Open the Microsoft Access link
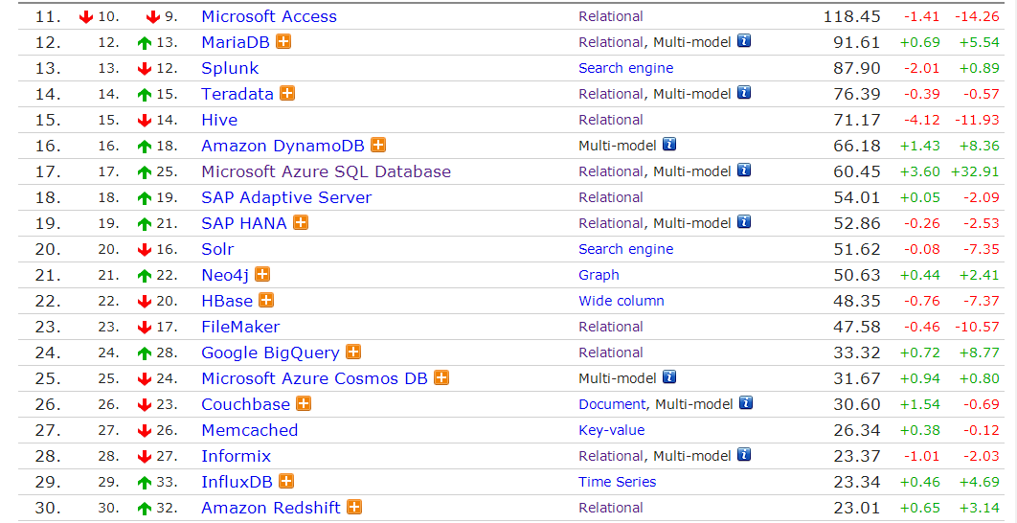 [x=269, y=16]
